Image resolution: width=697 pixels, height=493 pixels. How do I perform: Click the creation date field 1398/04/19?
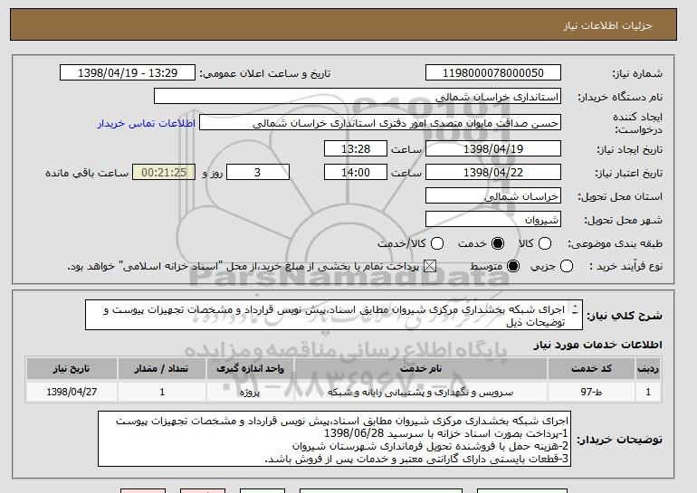pyautogui.click(x=493, y=148)
